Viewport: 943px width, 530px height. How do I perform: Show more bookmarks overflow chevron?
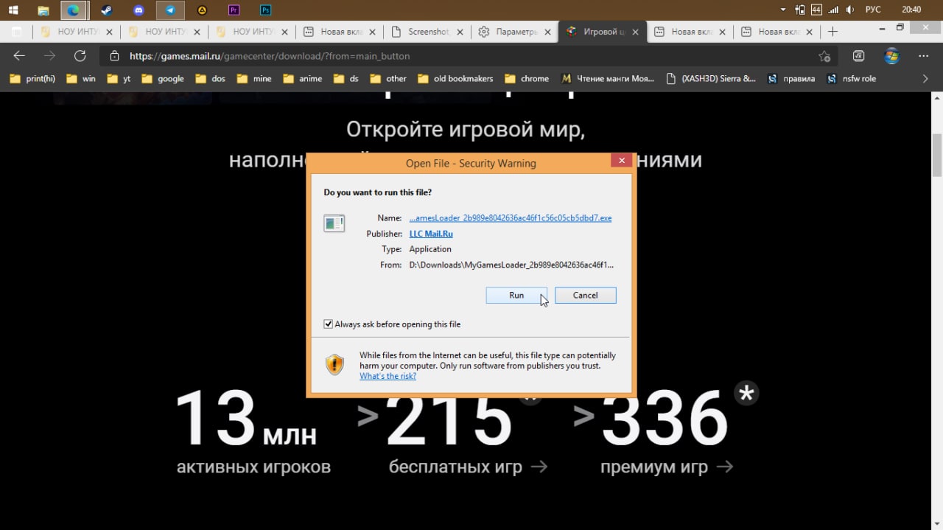click(x=926, y=79)
